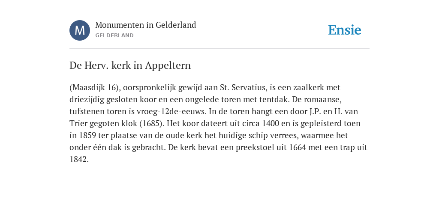439x219 pixels.
Task: Select the GELDERLAND category label
Action: 114,36
